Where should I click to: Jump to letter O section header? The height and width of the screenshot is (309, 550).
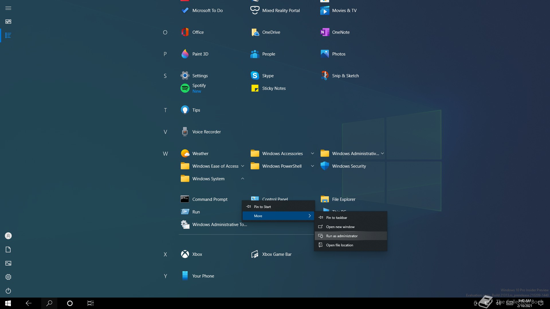pyautogui.click(x=165, y=32)
